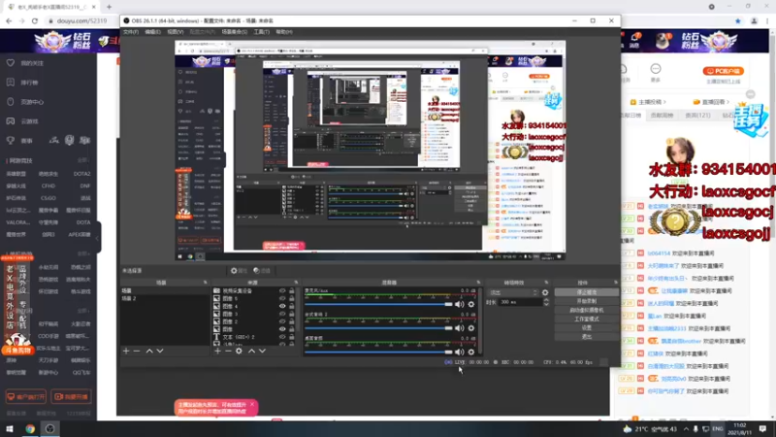This screenshot has height=437, width=776.
Task: Close the pink notification popup
Action: click(x=252, y=404)
